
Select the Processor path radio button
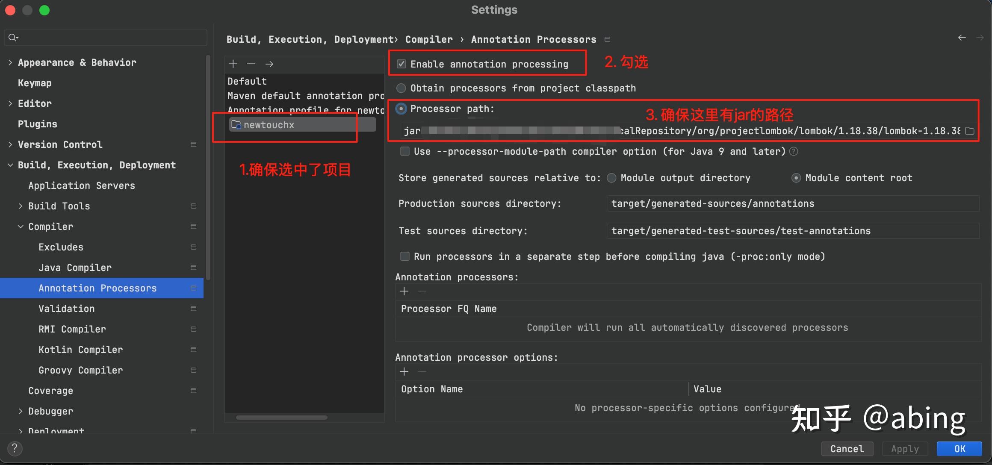pos(401,109)
